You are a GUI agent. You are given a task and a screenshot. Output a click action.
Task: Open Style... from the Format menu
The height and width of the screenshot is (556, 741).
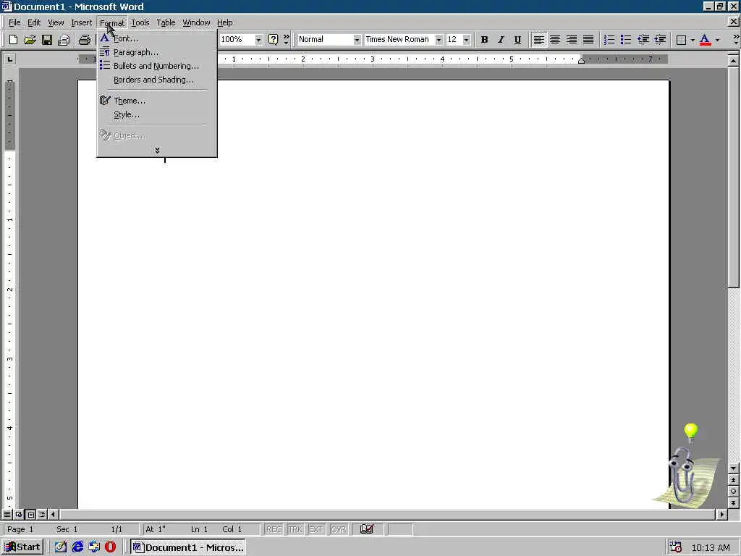(157, 114)
